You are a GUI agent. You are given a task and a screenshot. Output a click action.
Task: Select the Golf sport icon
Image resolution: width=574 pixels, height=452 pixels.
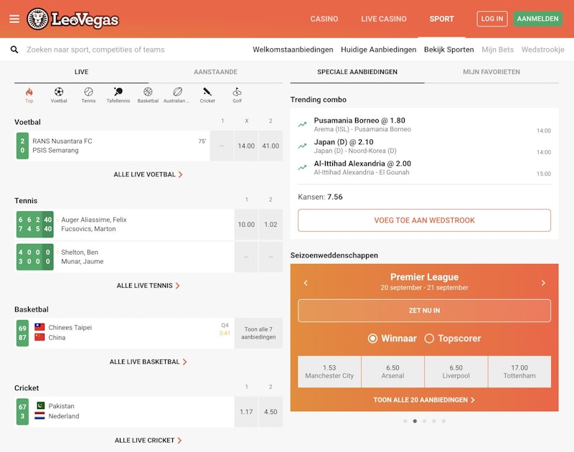pos(237,95)
